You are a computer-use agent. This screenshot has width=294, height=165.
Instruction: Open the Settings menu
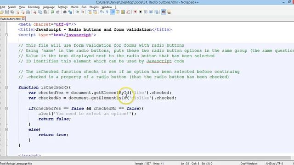(x=62, y=7)
